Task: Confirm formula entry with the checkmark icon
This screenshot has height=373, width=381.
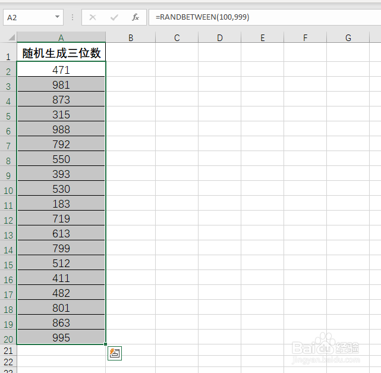Action: click(114, 17)
